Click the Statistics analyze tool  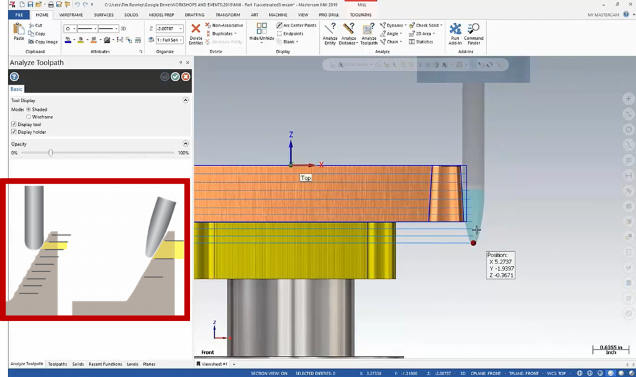click(420, 42)
